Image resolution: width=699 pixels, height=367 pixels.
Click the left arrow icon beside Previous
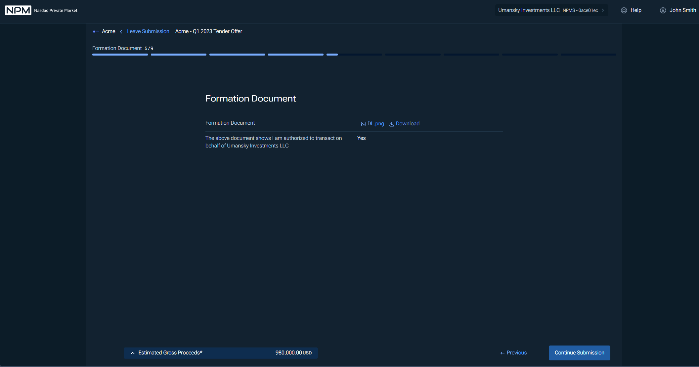coord(502,353)
